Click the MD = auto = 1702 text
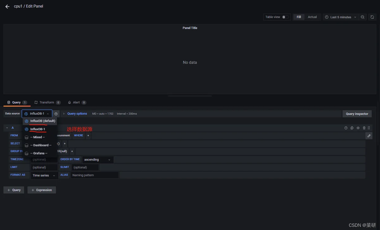This screenshot has height=230, width=380. click(x=103, y=114)
